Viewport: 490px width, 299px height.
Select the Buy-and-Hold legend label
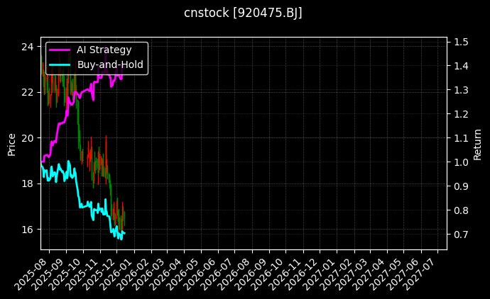point(110,64)
